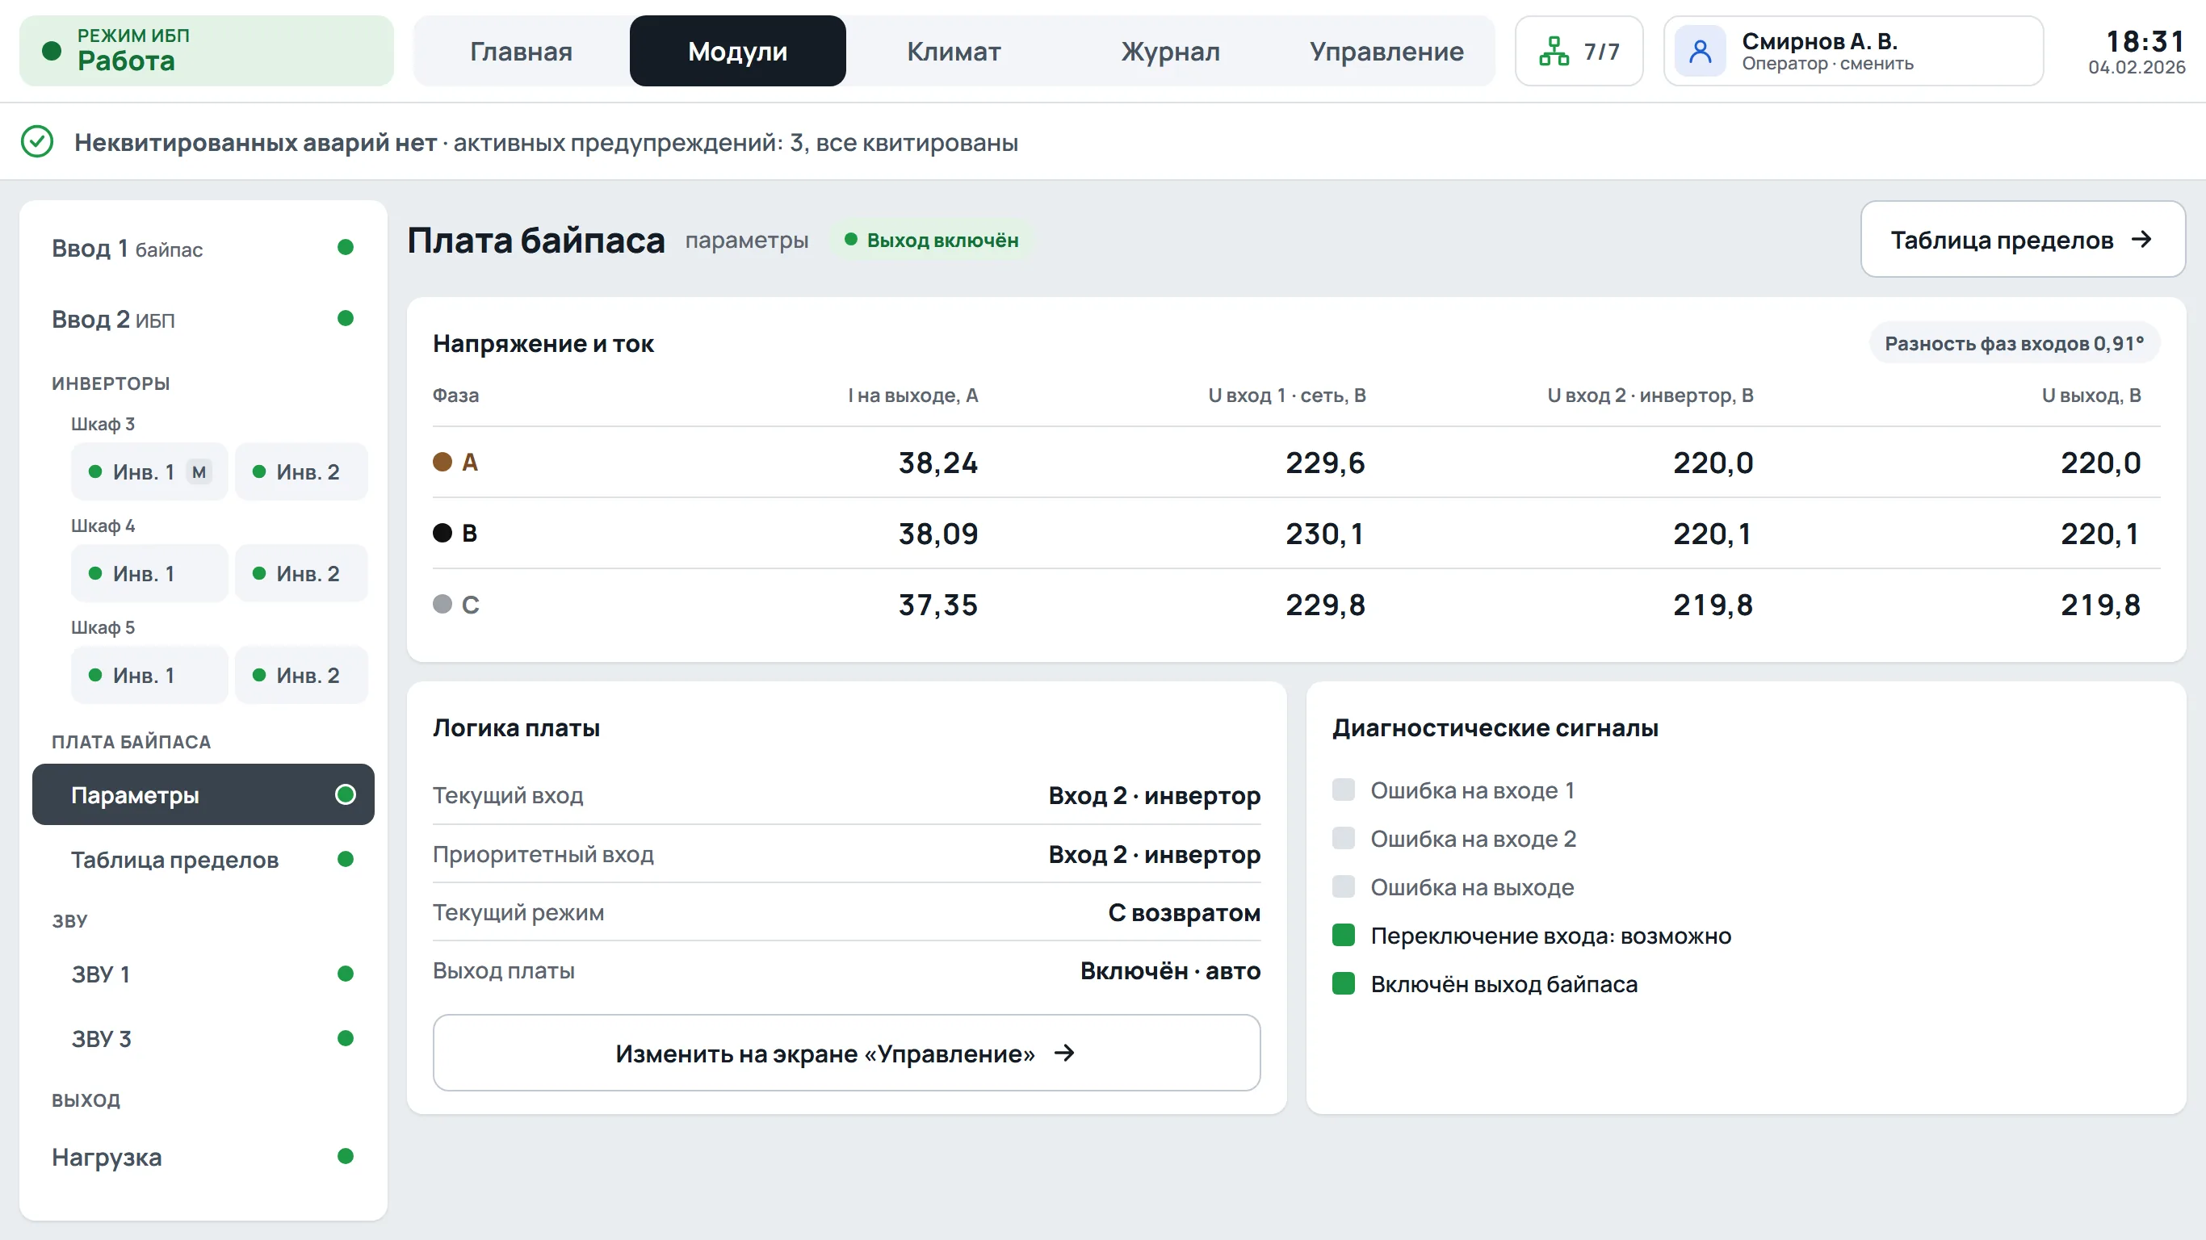Select Шкаф 4 Инв. 2 module
Image resolution: width=2206 pixels, height=1240 pixels.
[300, 574]
